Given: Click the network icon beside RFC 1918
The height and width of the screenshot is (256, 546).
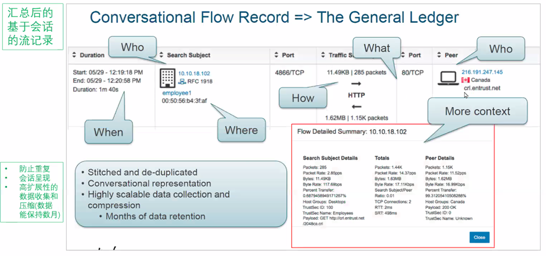Looking at the screenshot, I should pos(181,81).
